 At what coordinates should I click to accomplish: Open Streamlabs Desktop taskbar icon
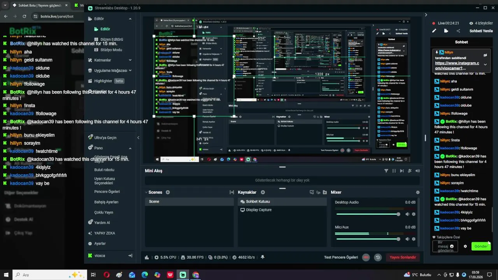coord(183,275)
